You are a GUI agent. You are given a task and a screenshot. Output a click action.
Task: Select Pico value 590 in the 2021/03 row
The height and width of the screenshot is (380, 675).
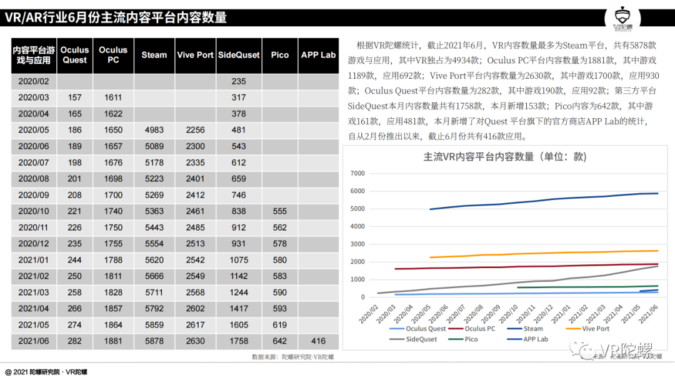pos(280,292)
